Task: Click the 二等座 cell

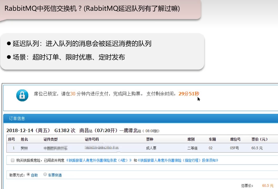Action: point(193,148)
